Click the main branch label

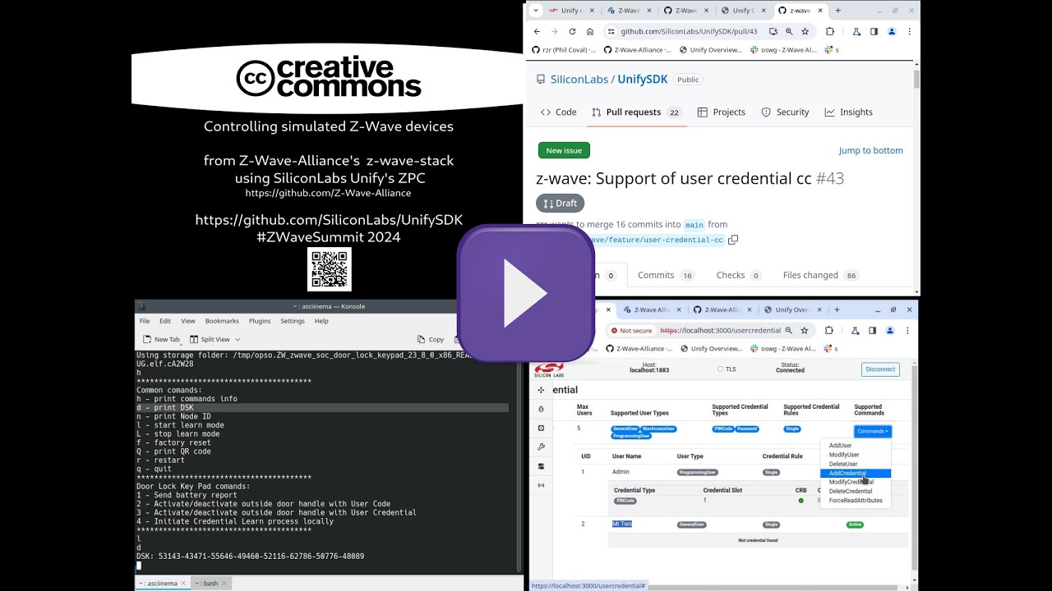click(x=694, y=225)
